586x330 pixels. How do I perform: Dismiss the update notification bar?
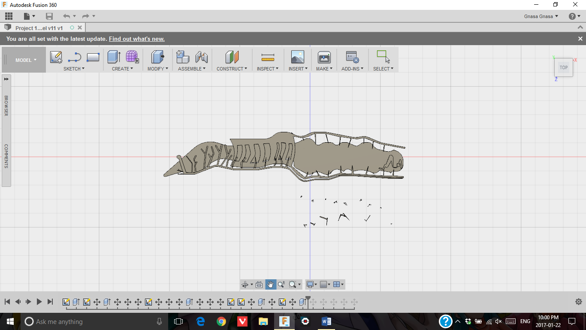pyautogui.click(x=580, y=39)
